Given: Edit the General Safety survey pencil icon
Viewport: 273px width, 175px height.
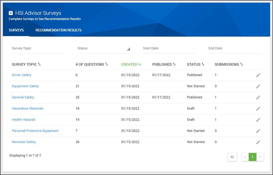Looking at the screenshot, I should [x=258, y=98].
